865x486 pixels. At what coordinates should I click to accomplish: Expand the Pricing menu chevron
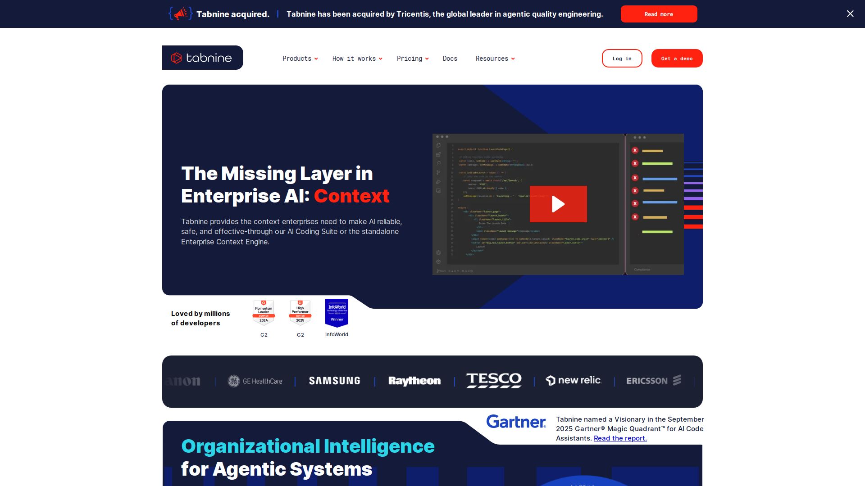point(427,59)
